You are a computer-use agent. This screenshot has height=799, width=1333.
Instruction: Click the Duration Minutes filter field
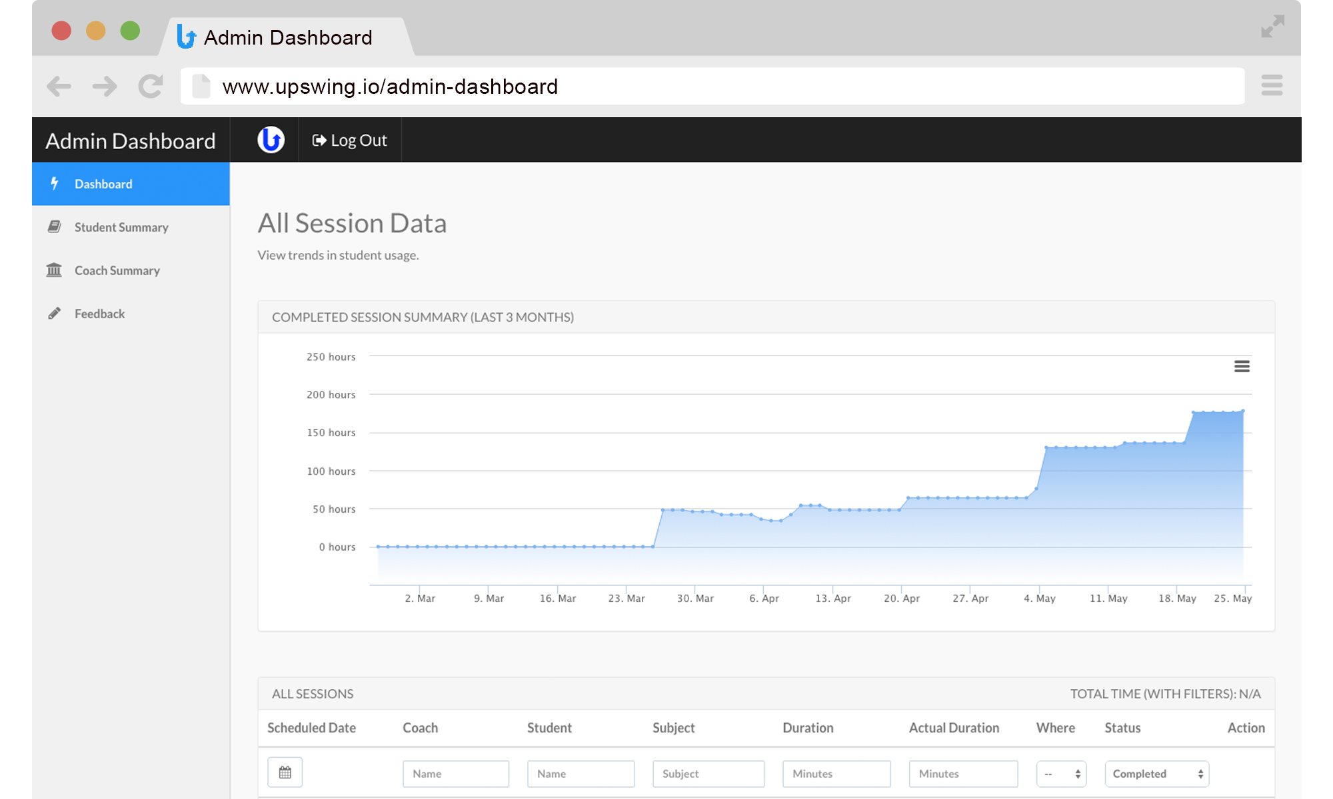(x=836, y=774)
